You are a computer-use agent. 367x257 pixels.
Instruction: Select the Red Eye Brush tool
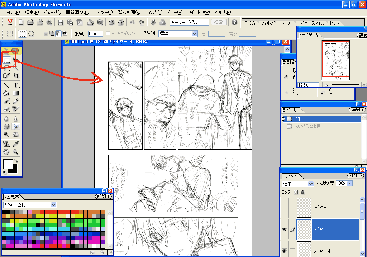[x=16, y=109]
